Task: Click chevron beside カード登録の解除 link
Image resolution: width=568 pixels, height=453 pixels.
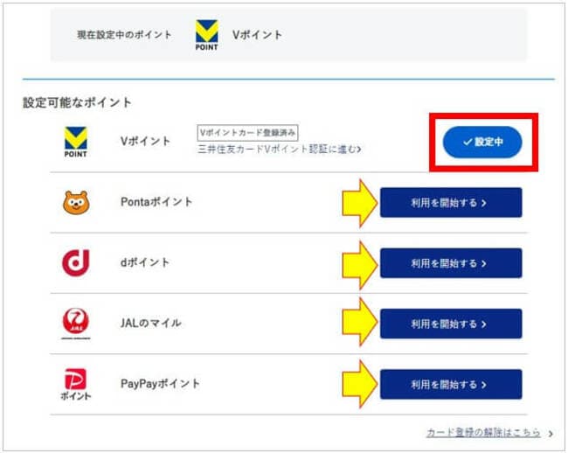Action: click(x=551, y=434)
